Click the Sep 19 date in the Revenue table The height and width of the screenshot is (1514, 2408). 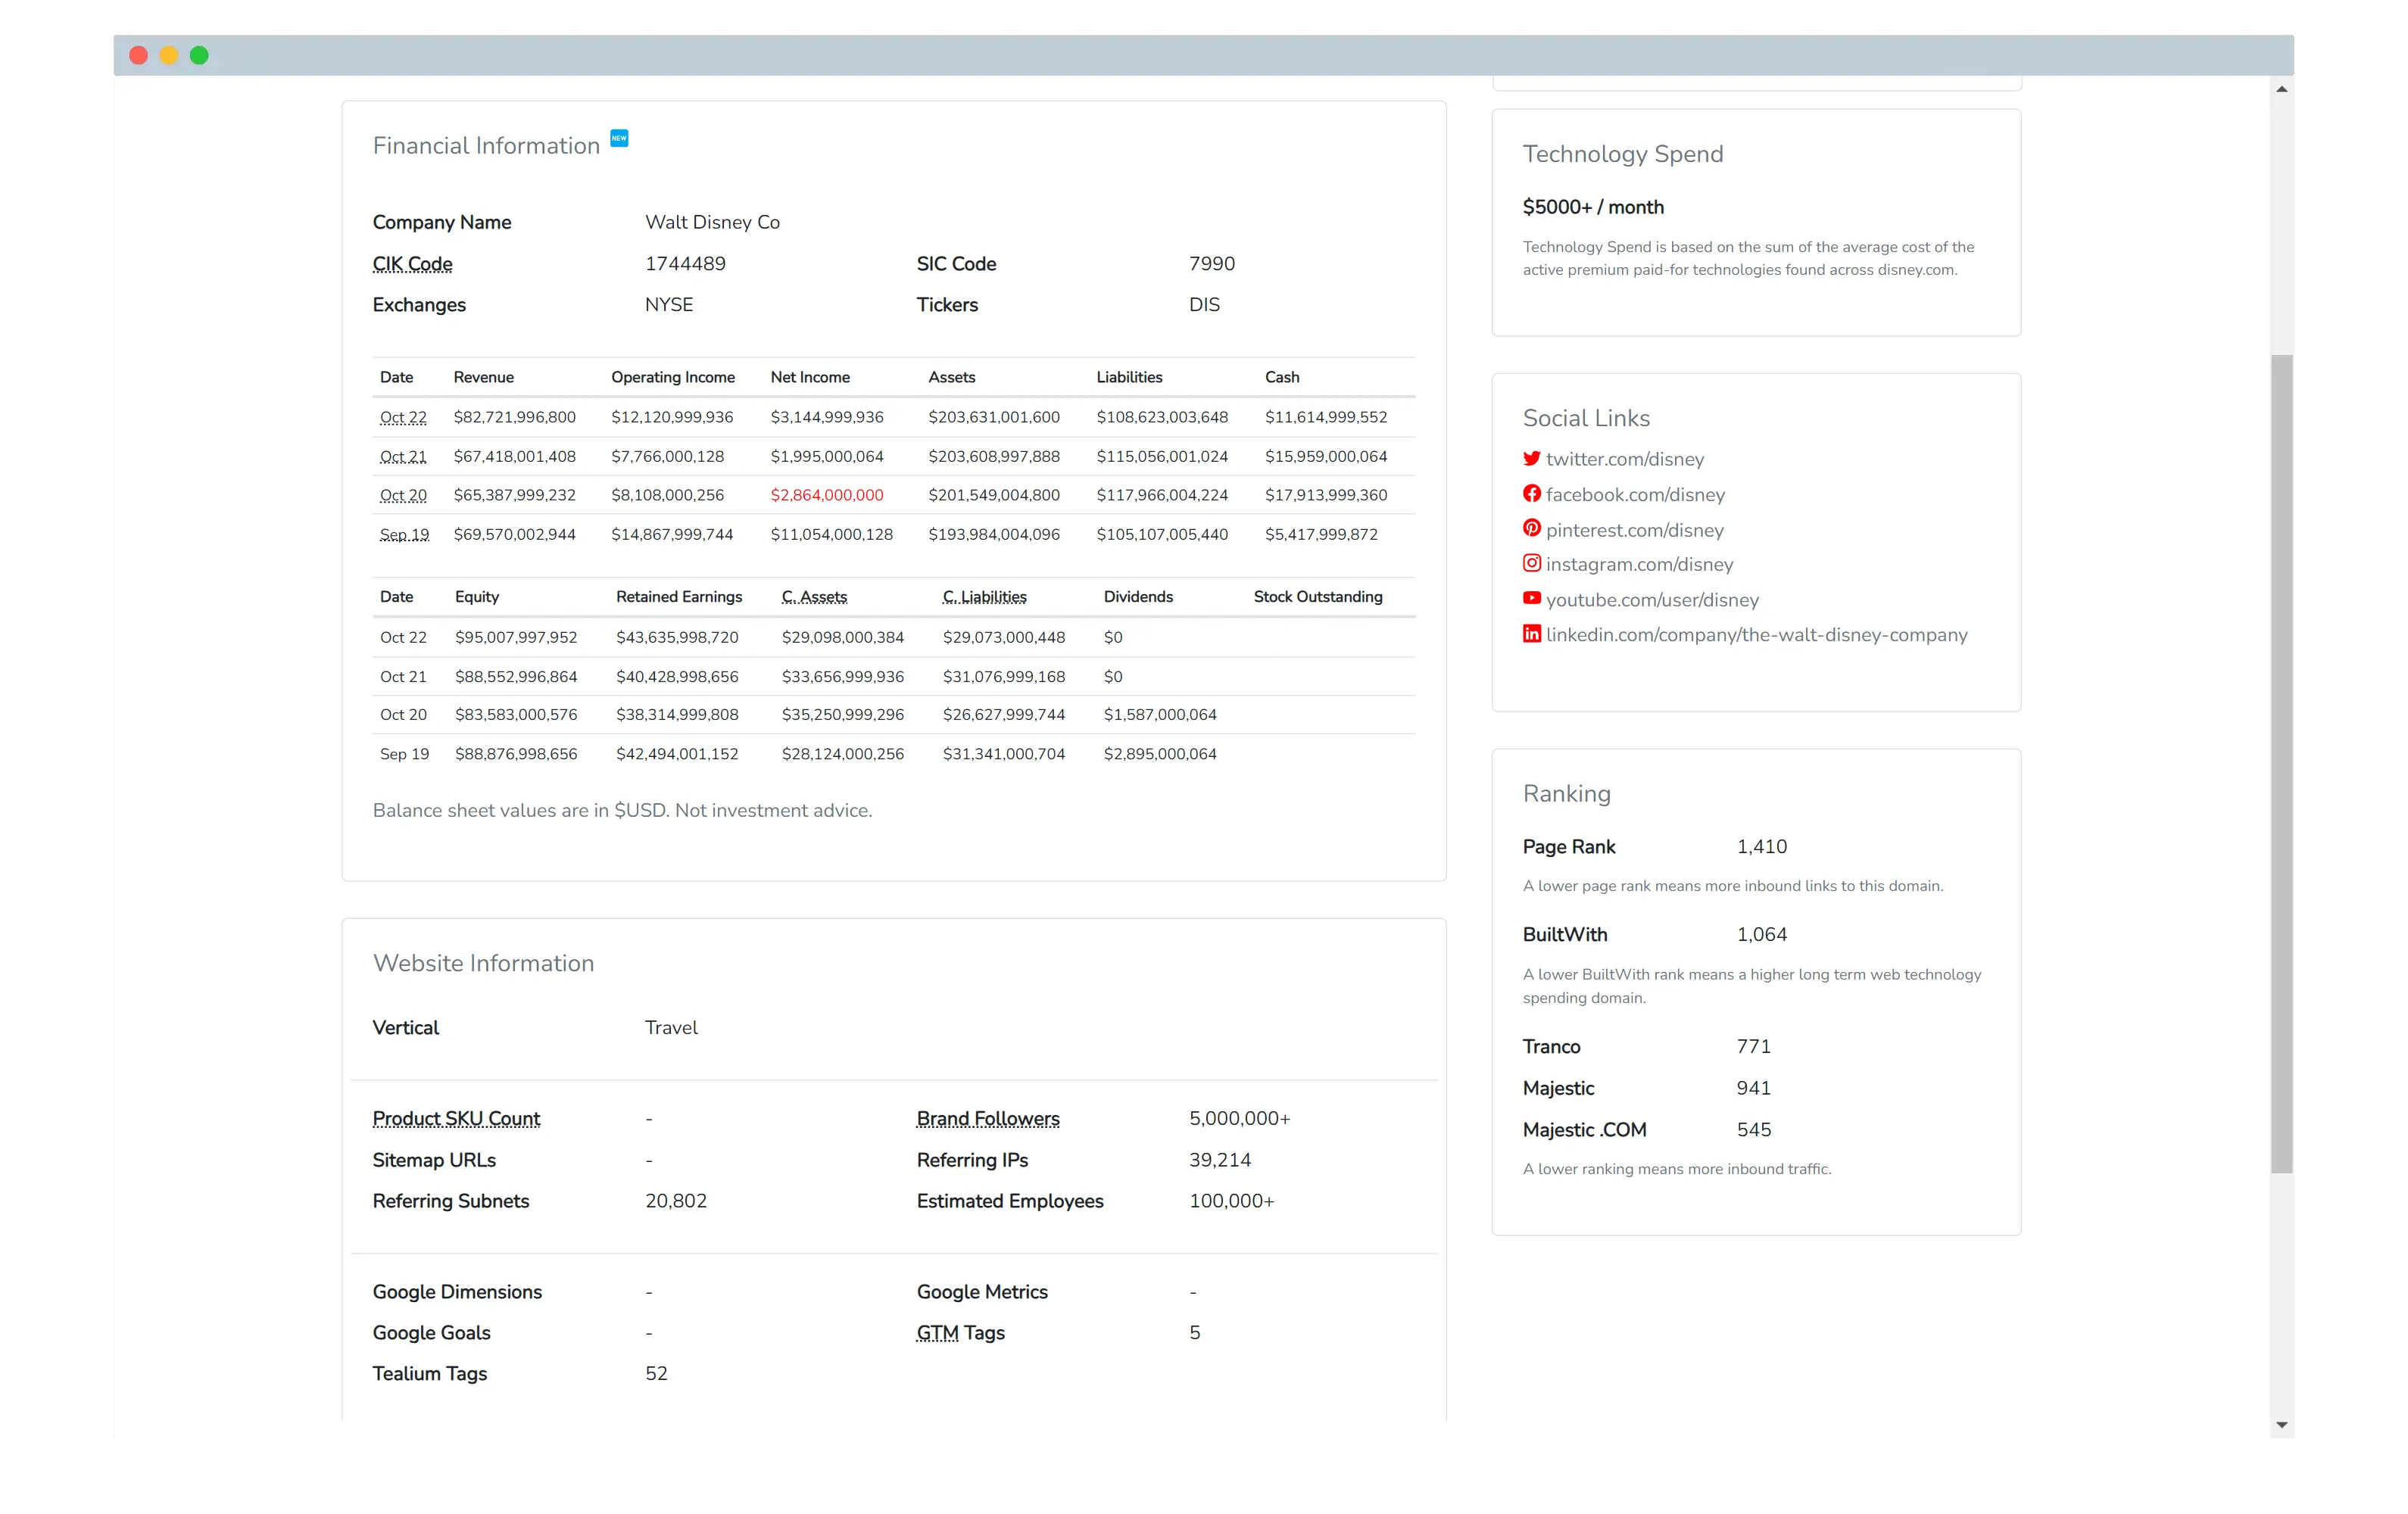click(x=404, y=534)
